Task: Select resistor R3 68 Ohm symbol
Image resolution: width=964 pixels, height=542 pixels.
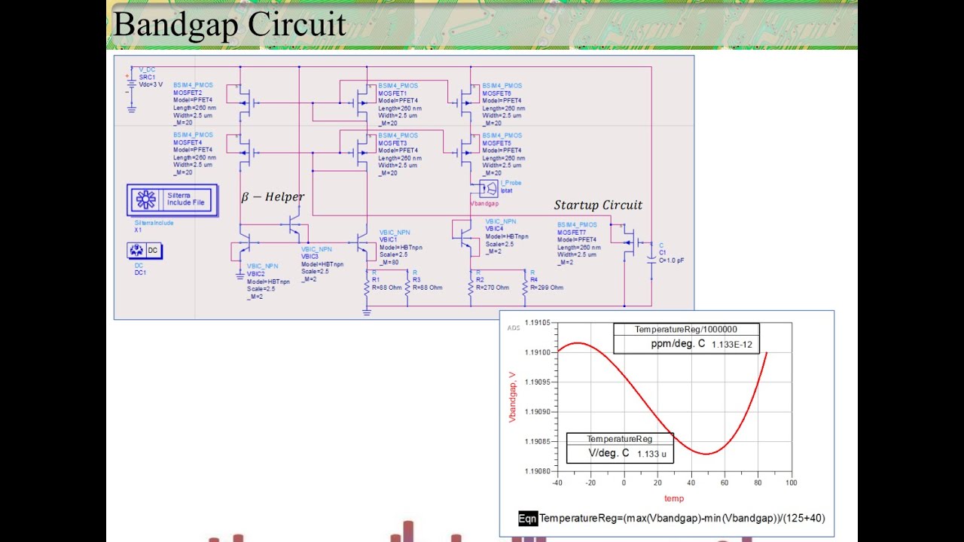Action: click(x=407, y=286)
